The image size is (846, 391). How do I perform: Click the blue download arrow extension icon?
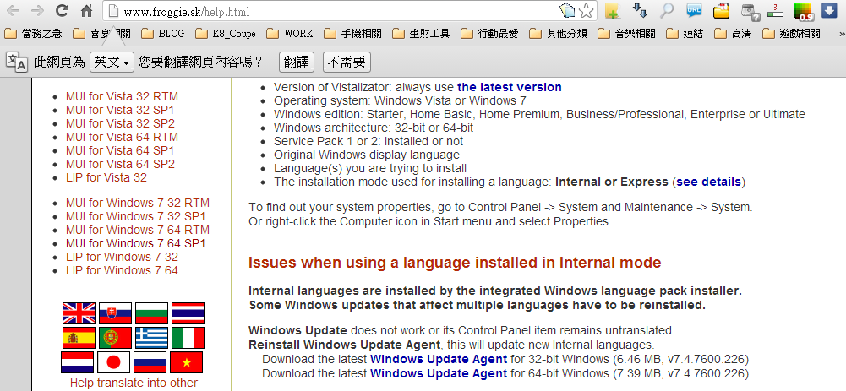click(829, 11)
